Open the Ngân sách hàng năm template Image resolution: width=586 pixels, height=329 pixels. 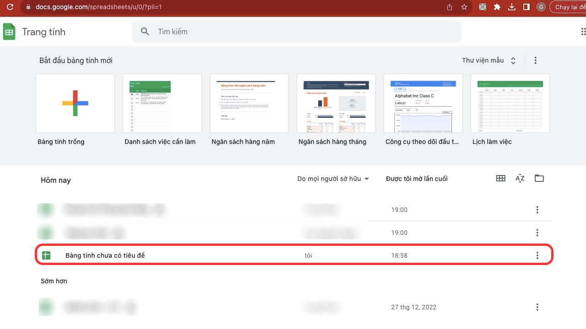tap(249, 103)
